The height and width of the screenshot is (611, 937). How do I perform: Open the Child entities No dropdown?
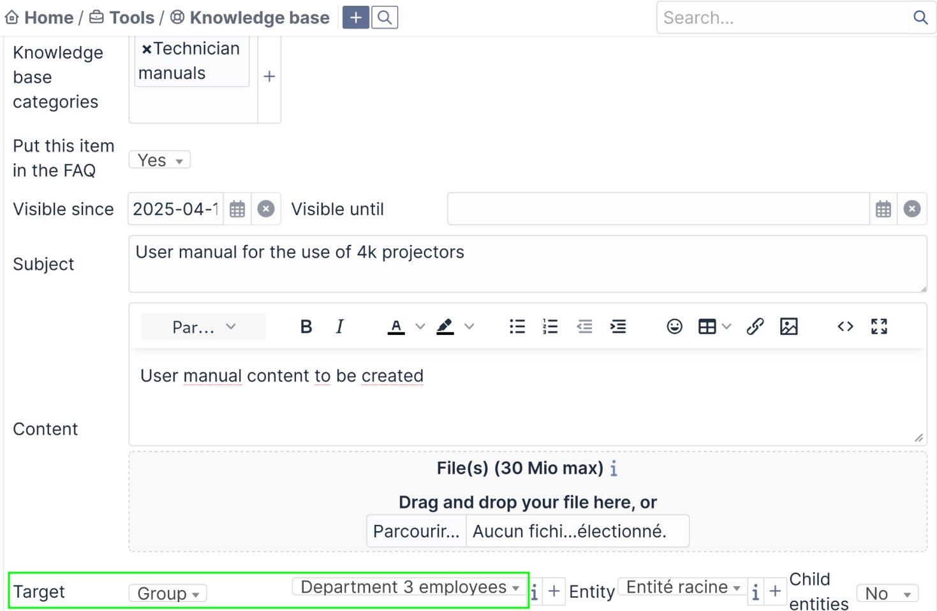[x=887, y=594]
